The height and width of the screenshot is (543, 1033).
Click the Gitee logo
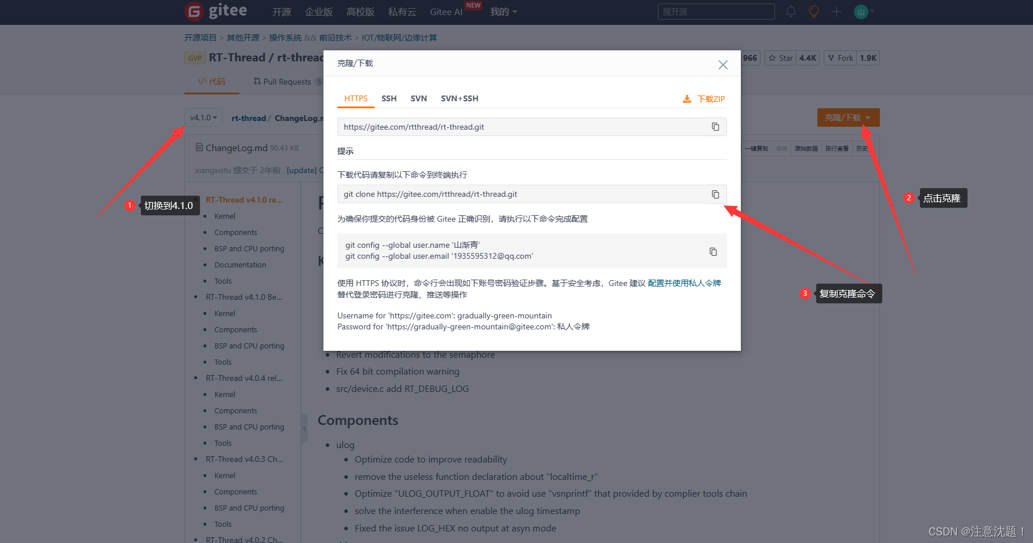(x=216, y=11)
